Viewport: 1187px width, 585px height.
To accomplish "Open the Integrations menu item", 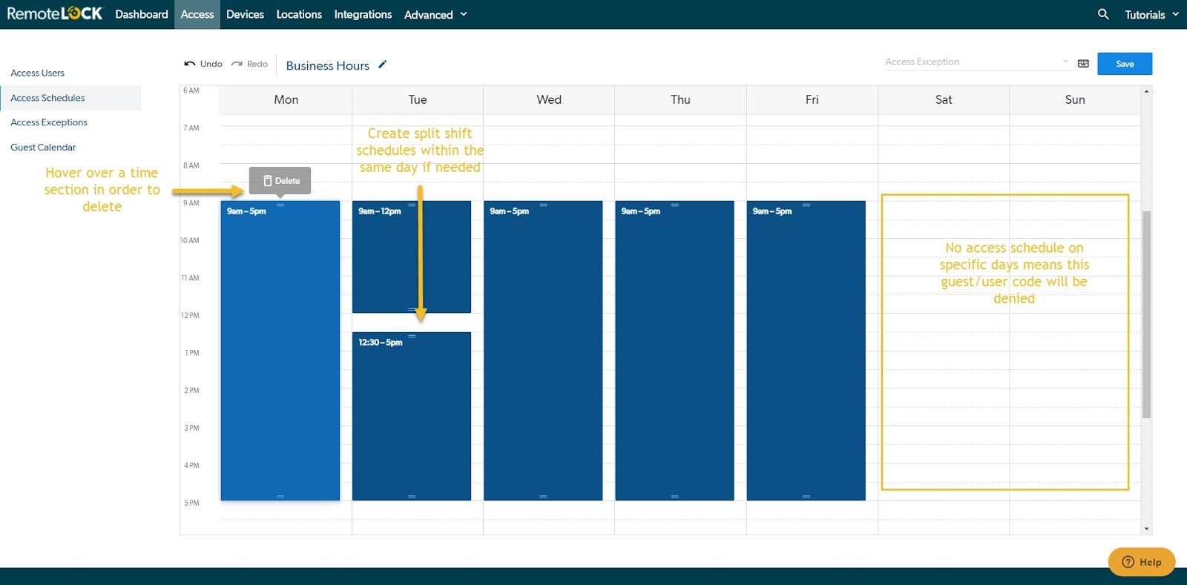I will point(363,15).
